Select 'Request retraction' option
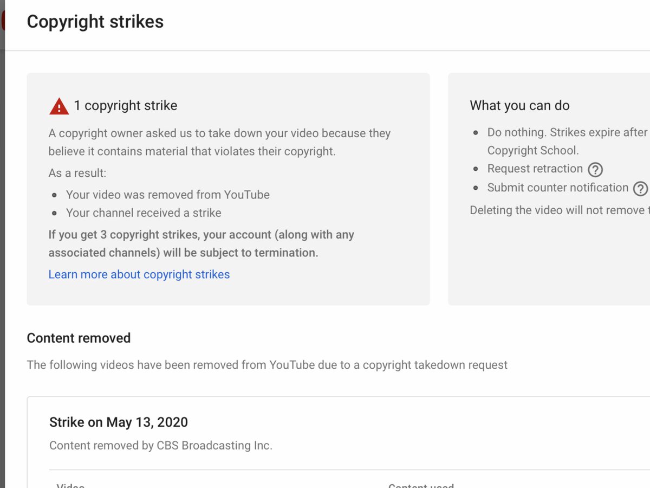Screen dimensions: 650x488 pyautogui.click(x=535, y=169)
